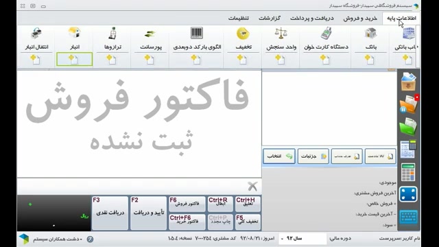The height and width of the screenshot is (247, 439).
Task: Toggle full screen with blue arrows icon
Action: coord(408,194)
